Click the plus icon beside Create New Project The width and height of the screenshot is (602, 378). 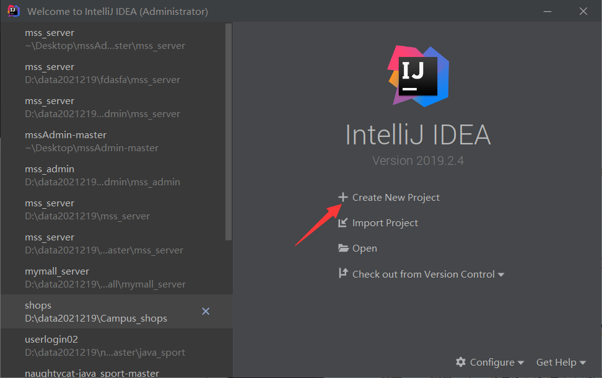(343, 197)
